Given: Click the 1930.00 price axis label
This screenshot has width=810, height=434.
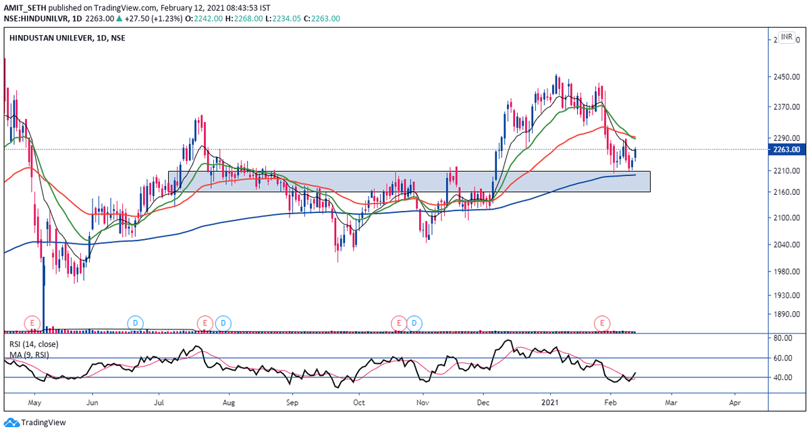Looking at the screenshot, I should [786, 296].
